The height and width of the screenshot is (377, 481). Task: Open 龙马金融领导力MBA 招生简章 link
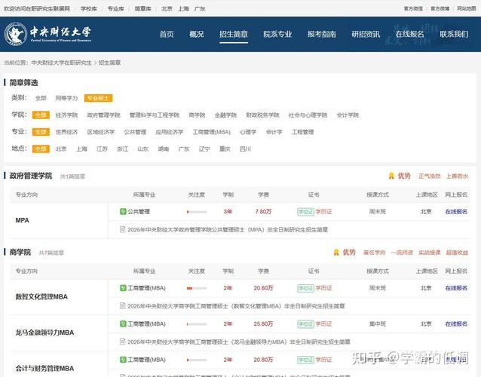point(239,342)
